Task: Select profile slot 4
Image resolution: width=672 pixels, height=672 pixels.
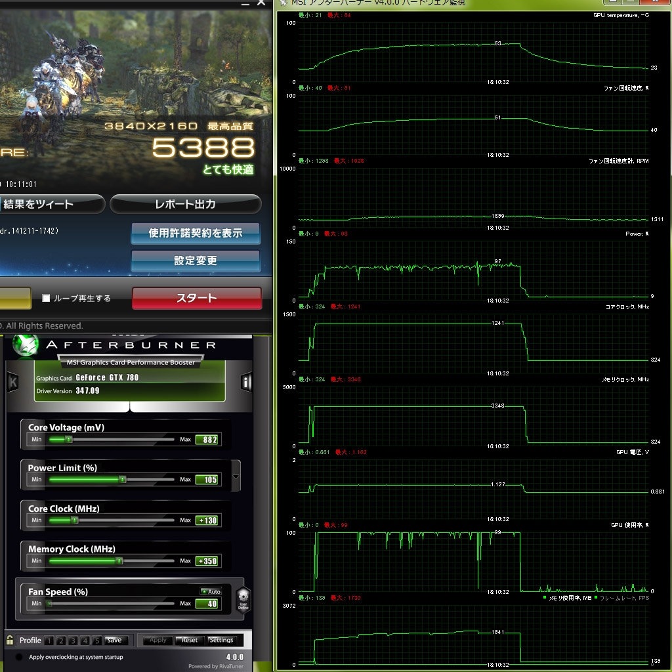Action: [85, 640]
